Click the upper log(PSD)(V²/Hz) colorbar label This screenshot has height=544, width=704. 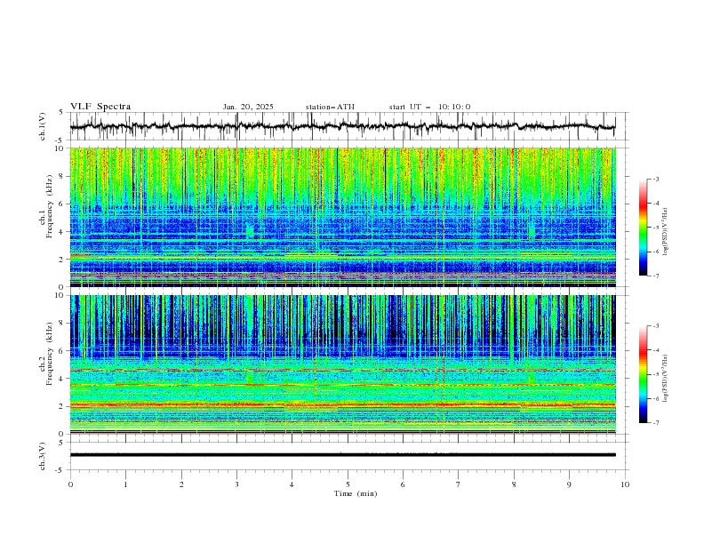pos(665,232)
